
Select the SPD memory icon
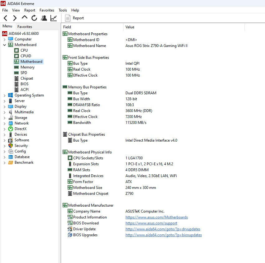[x=17, y=73]
